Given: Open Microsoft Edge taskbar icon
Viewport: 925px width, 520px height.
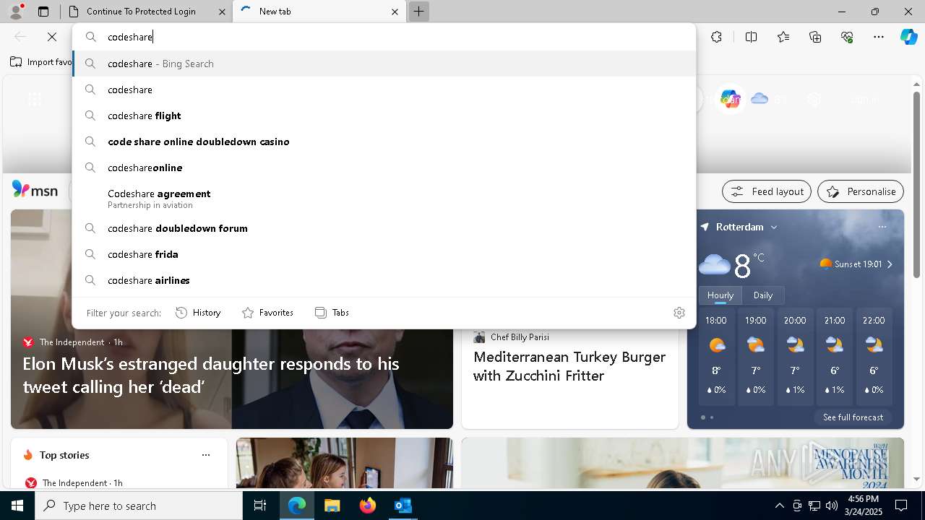Looking at the screenshot, I should pos(297,506).
